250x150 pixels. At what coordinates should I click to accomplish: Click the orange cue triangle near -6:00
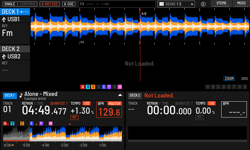pyautogui.click(x=12, y=145)
